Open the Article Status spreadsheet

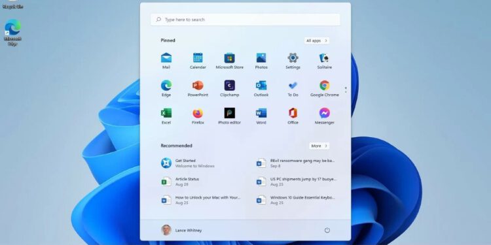(181, 182)
